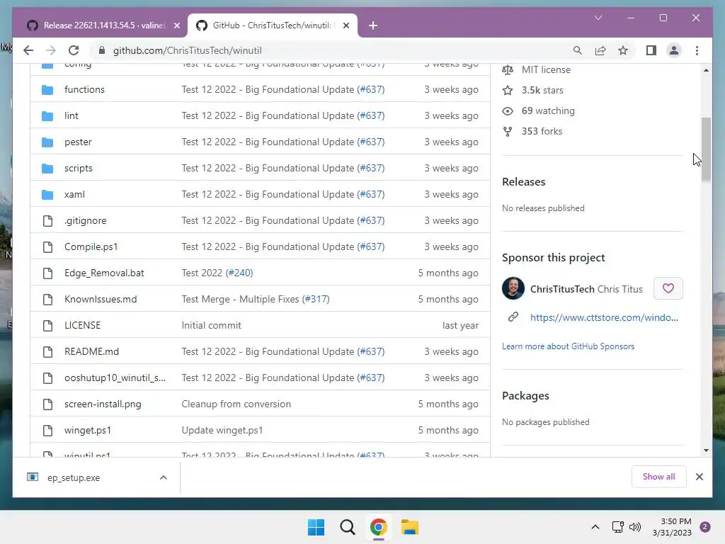
Task: Open the Chrome profile avatar
Action: pyautogui.click(x=674, y=50)
